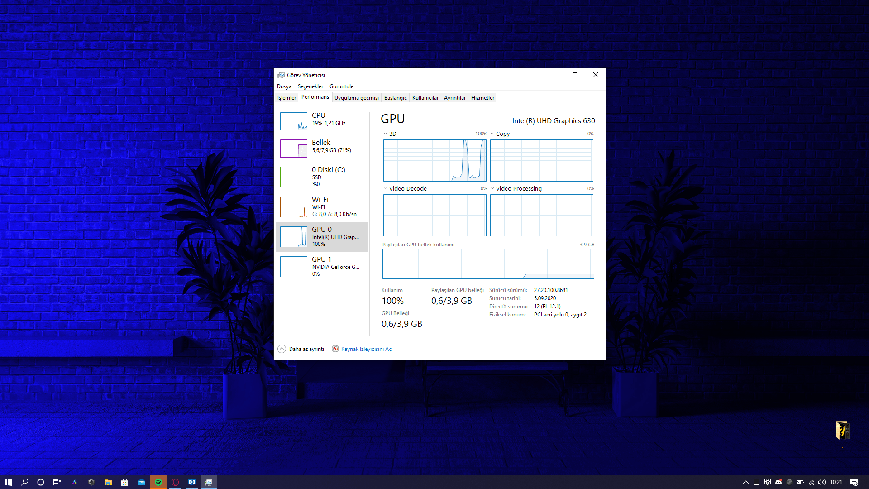Show hidden tray icons chevron

click(x=745, y=482)
